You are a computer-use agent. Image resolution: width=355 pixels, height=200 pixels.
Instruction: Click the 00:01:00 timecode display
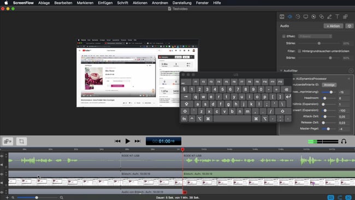click(163, 141)
